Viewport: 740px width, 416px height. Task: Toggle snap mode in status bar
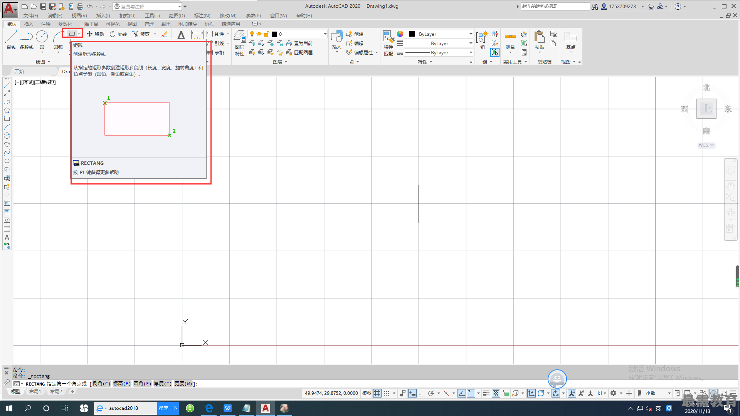coord(387,393)
